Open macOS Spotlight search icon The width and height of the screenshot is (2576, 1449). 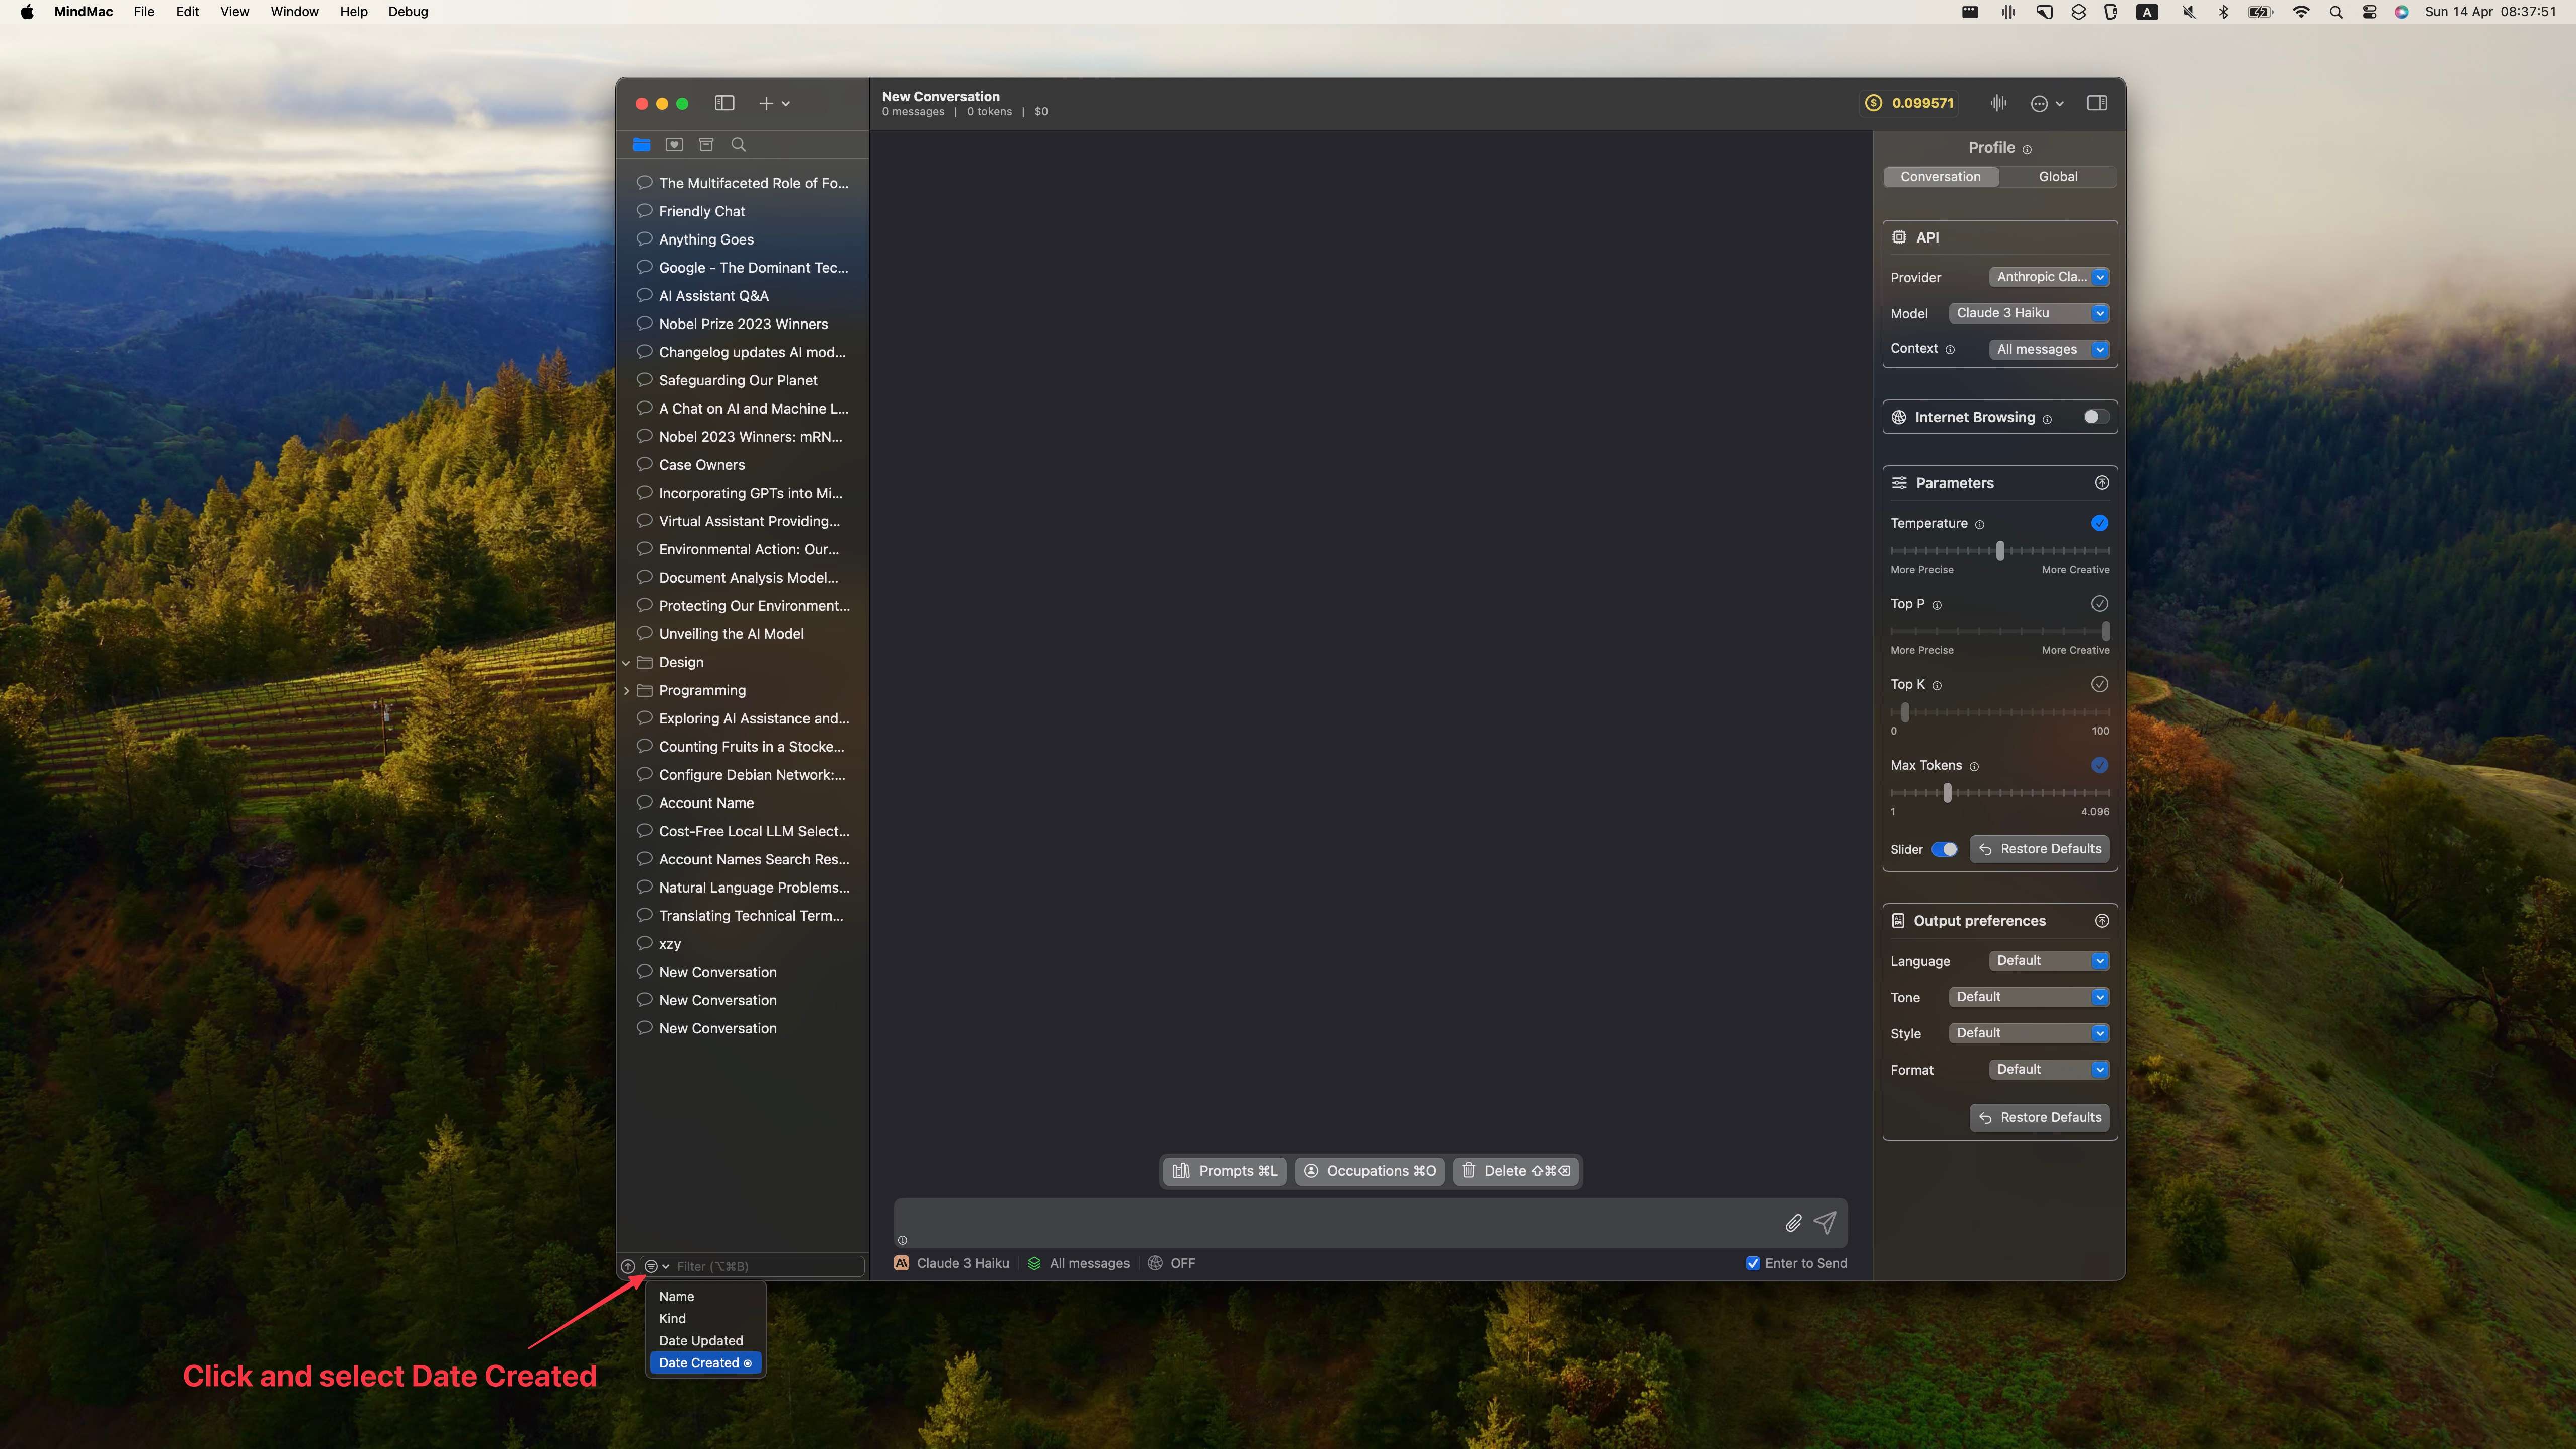2336,12
